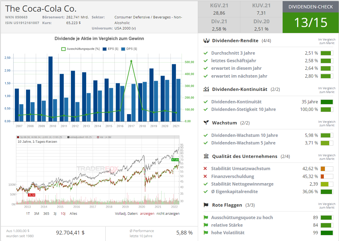Click the green flag beside hohe Volatilität
Viewport: 339px width, 241px height.
[x=206, y=233]
